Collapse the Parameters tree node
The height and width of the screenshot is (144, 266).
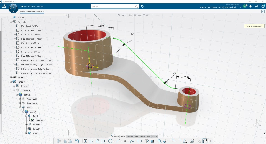point(11,22)
